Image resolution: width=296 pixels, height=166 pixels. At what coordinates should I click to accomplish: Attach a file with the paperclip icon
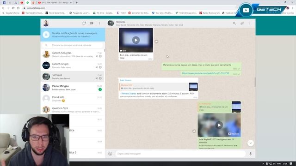242,24
